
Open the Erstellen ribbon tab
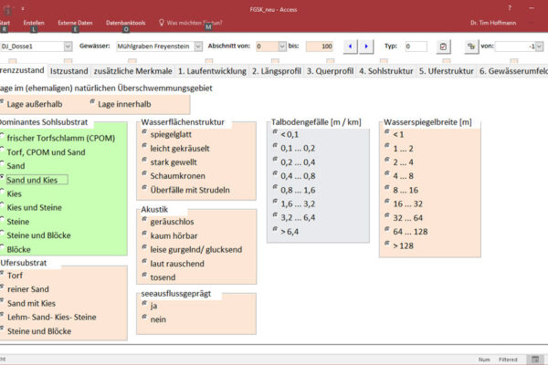click(34, 23)
